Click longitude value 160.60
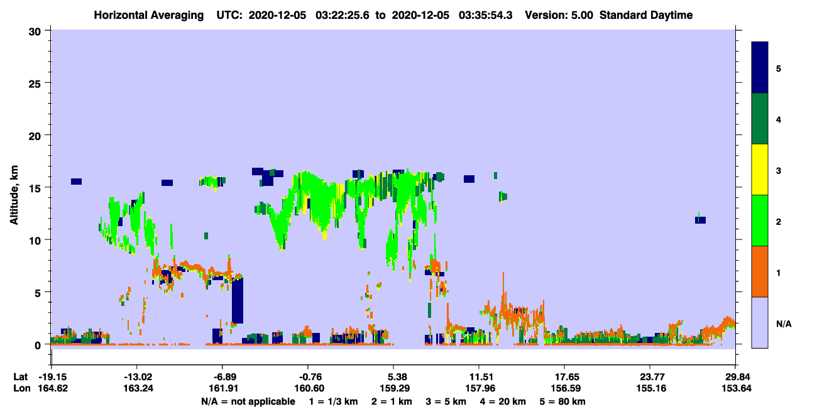 tap(308, 388)
